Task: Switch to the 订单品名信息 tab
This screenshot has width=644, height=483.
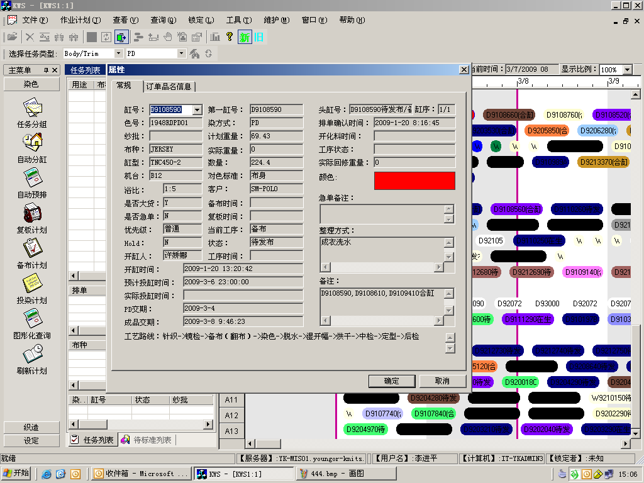Action: tap(169, 86)
